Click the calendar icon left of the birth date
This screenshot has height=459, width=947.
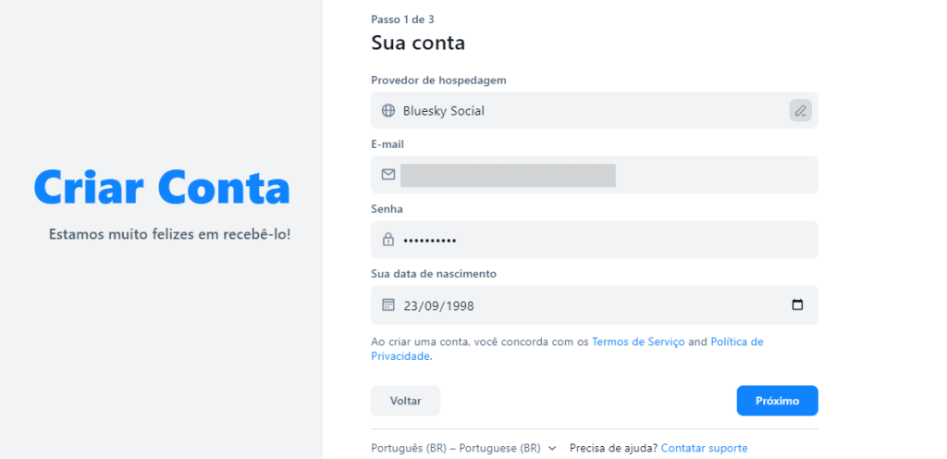(388, 304)
